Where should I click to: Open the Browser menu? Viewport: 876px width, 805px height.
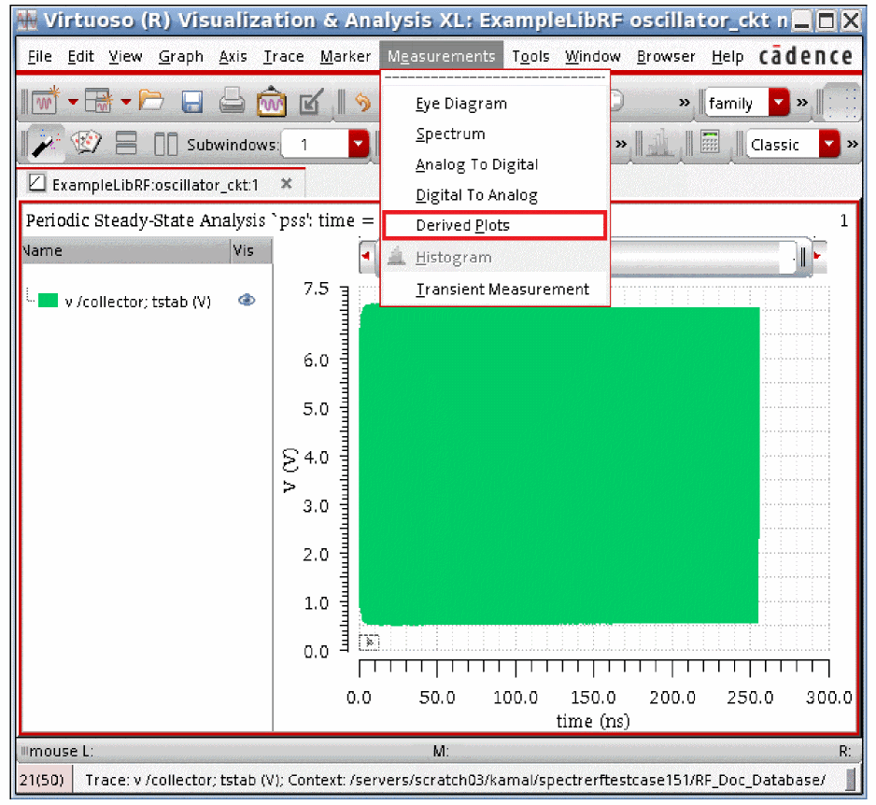[665, 56]
